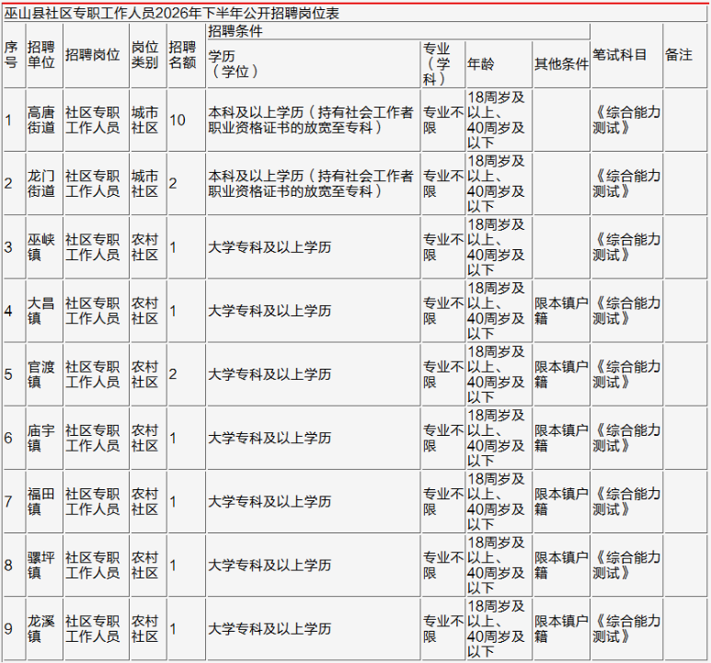Click 《综合能力测试》 in 骡坪镇 row

click(x=626, y=566)
